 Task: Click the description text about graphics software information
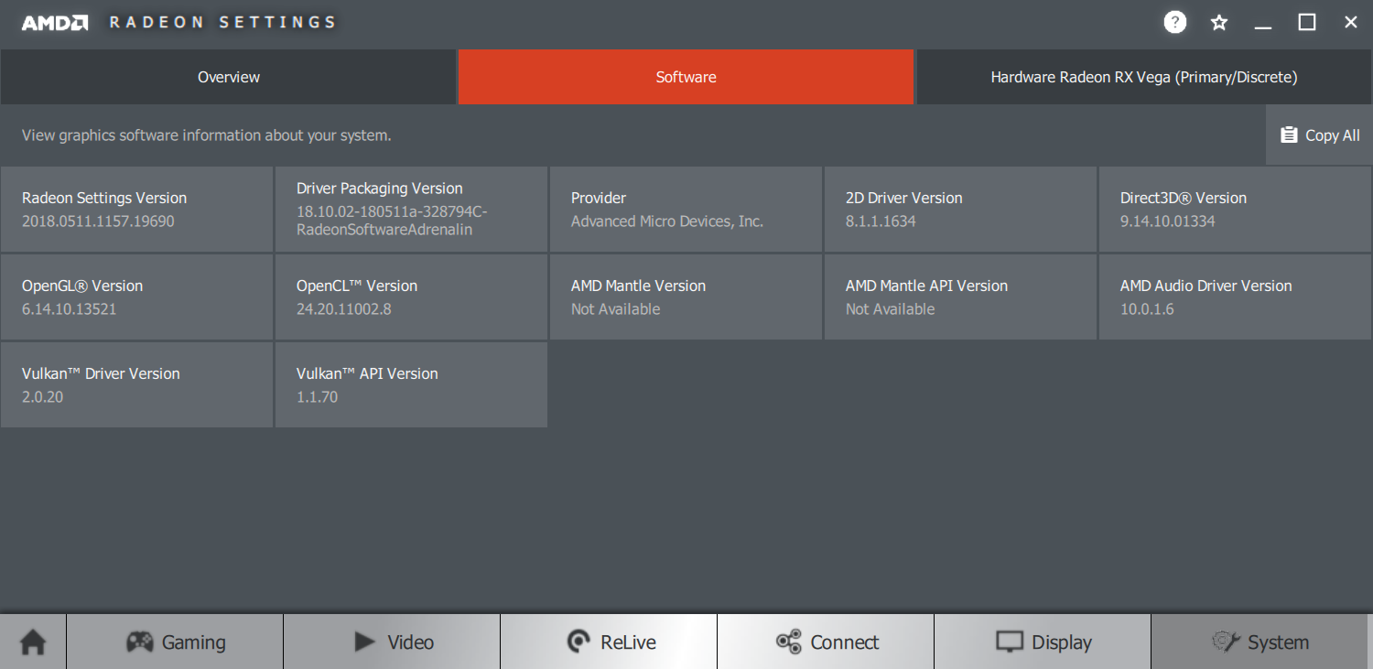(207, 135)
